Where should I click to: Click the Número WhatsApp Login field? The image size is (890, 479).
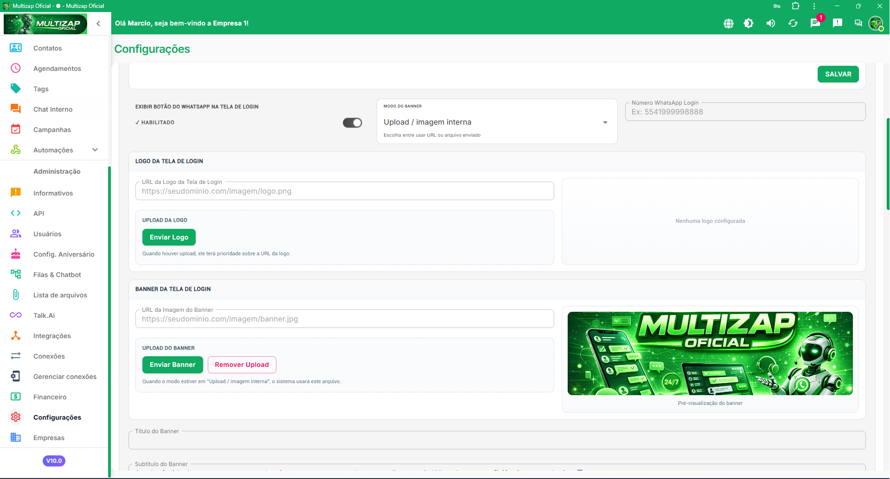tap(745, 112)
